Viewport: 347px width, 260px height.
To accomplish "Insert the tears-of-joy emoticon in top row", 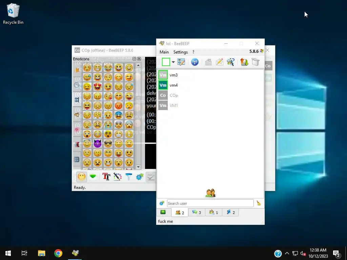I will (x=108, y=68).
